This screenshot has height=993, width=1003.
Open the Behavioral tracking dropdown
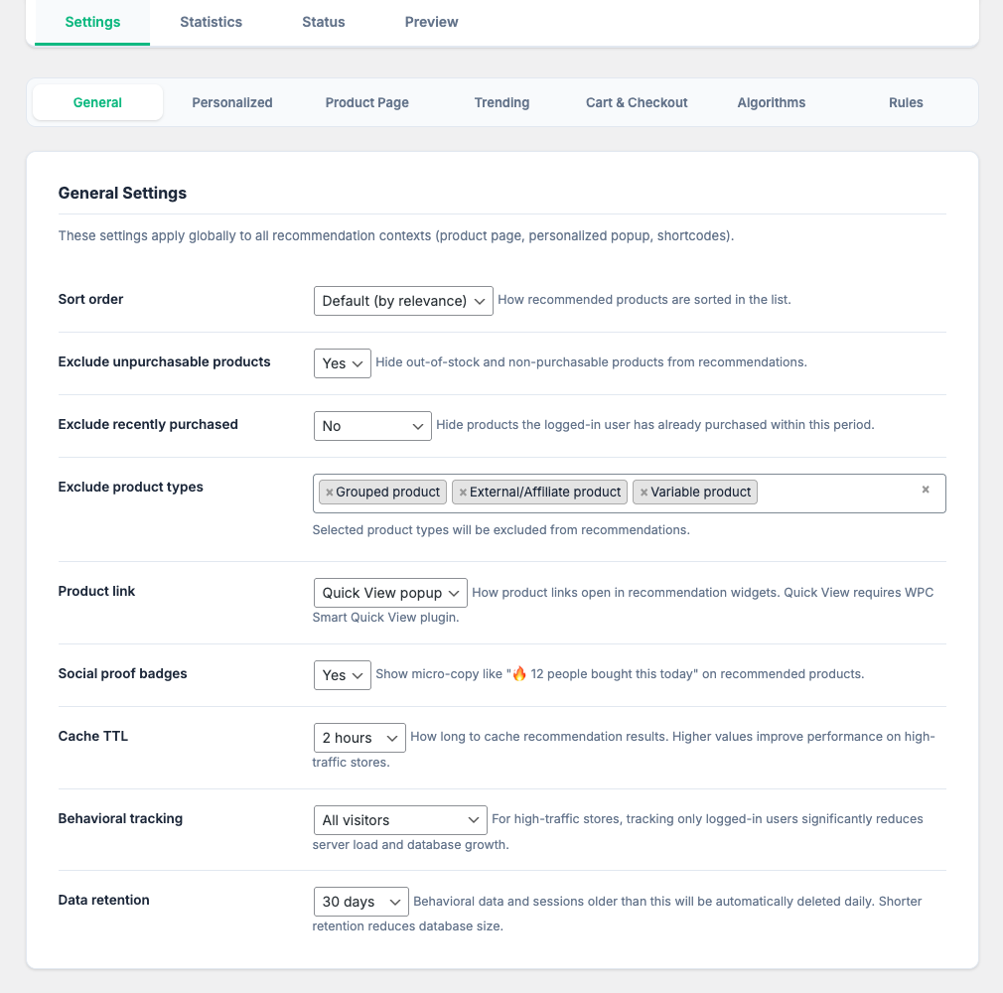click(399, 820)
